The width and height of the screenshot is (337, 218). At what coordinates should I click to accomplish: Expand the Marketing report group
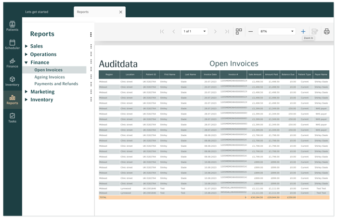26,92
